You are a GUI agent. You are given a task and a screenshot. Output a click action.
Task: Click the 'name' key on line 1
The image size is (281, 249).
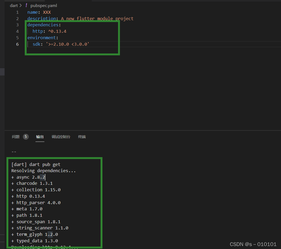(33, 12)
